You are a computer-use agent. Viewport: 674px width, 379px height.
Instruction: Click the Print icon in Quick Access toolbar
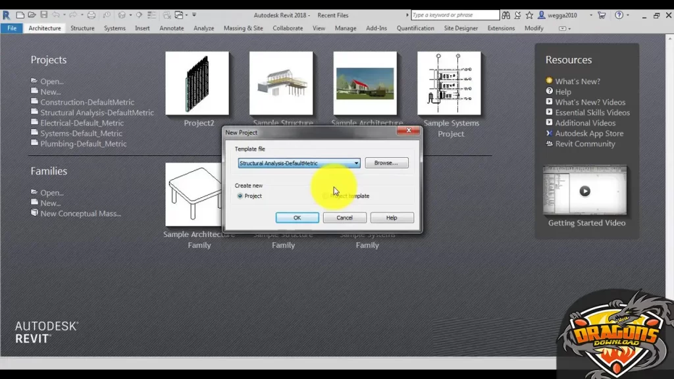pyautogui.click(x=90, y=14)
